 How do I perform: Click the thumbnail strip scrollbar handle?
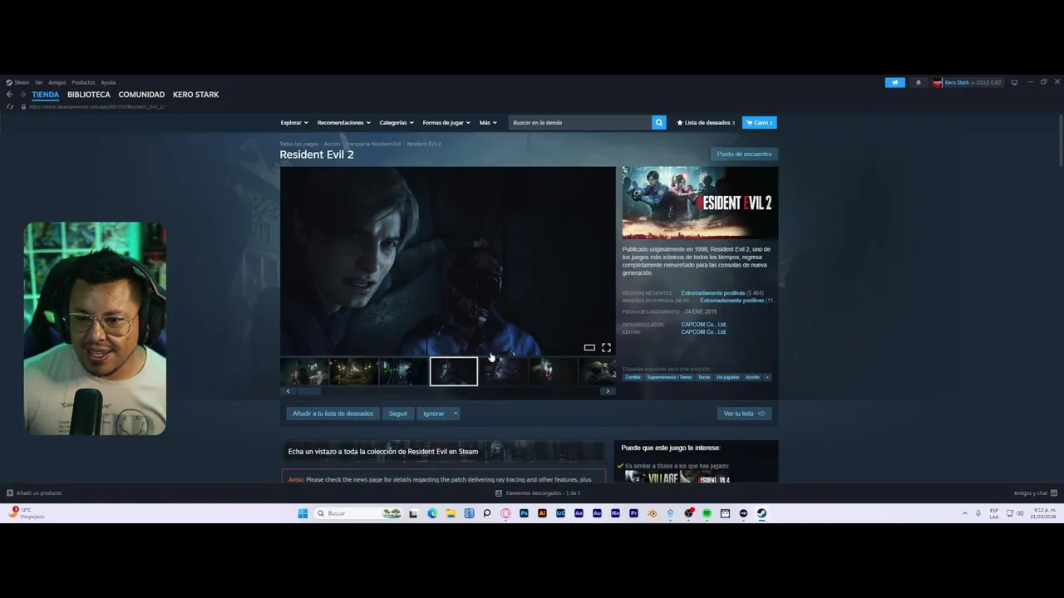(309, 391)
